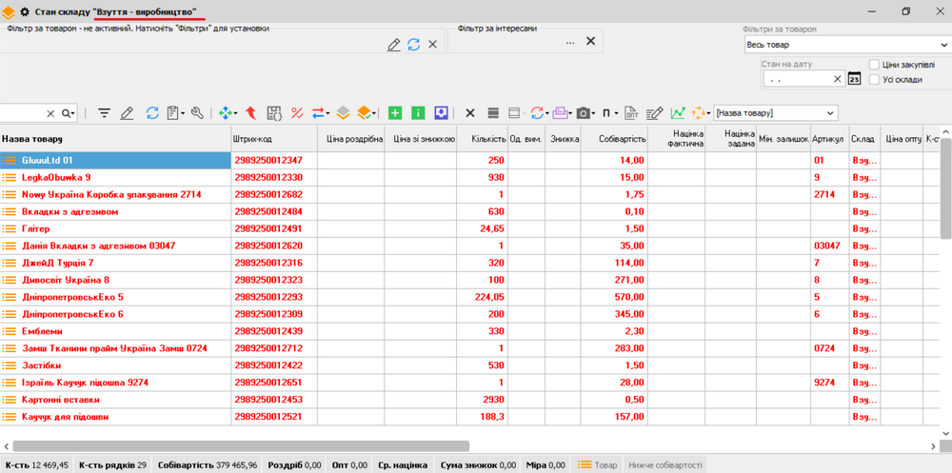Click the ОПТ document icon in toolbar
The image size is (952, 473).
pyautogui.click(x=632, y=113)
